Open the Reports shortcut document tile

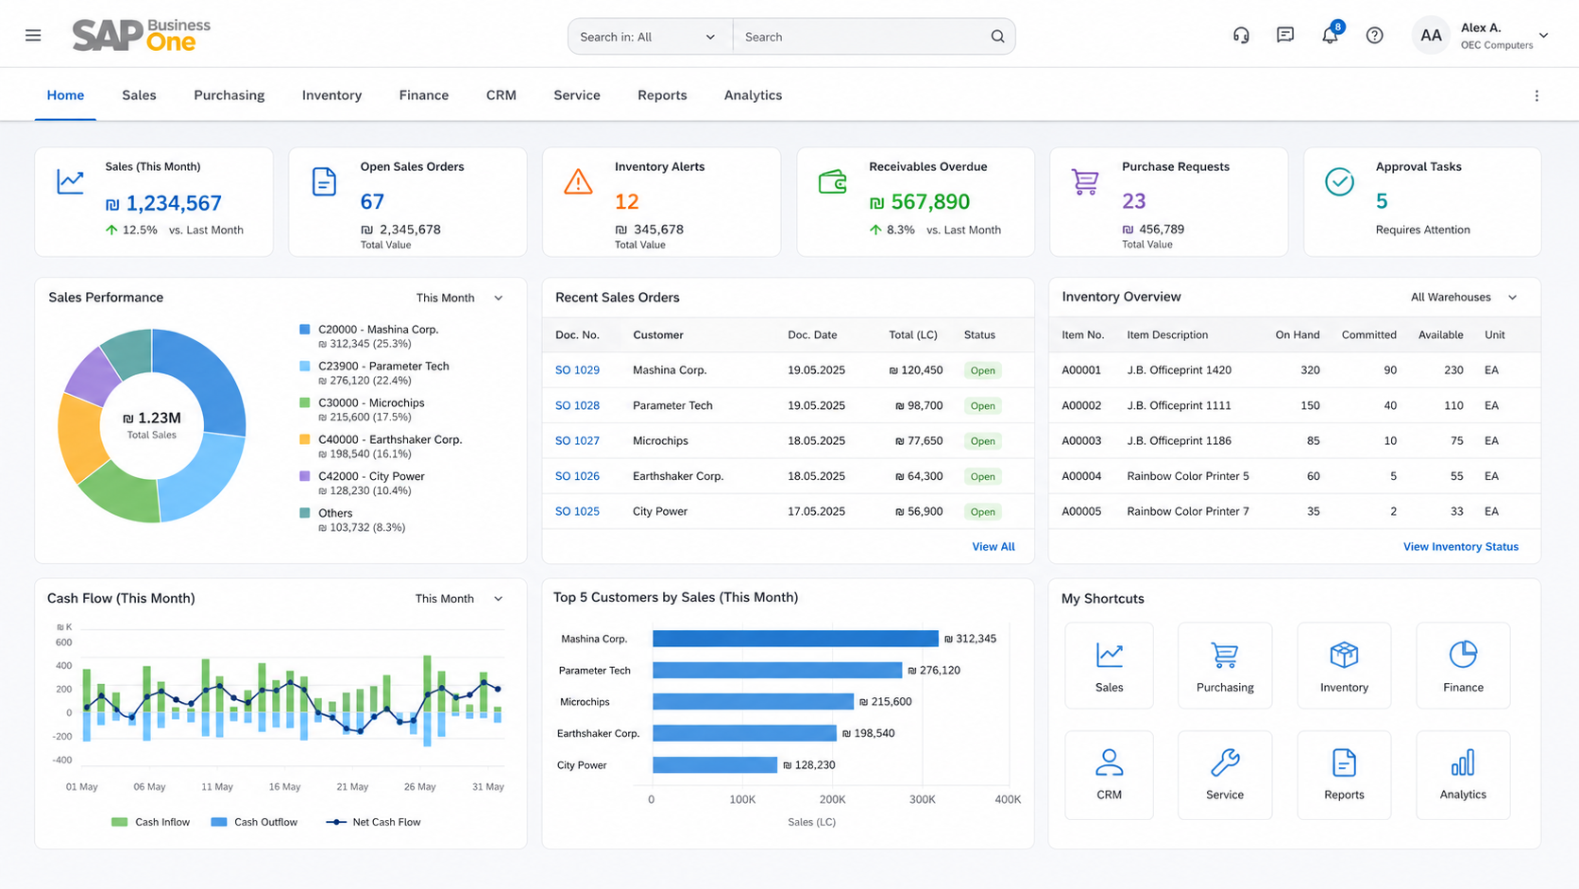pos(1344,775)
